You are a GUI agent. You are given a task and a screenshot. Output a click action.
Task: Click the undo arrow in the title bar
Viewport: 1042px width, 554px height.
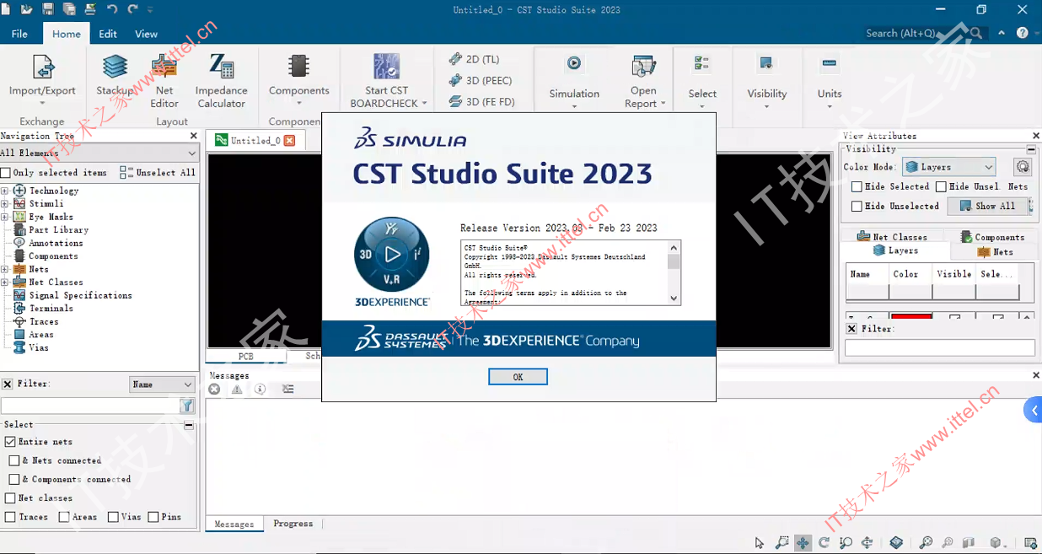tap(112, 9)
